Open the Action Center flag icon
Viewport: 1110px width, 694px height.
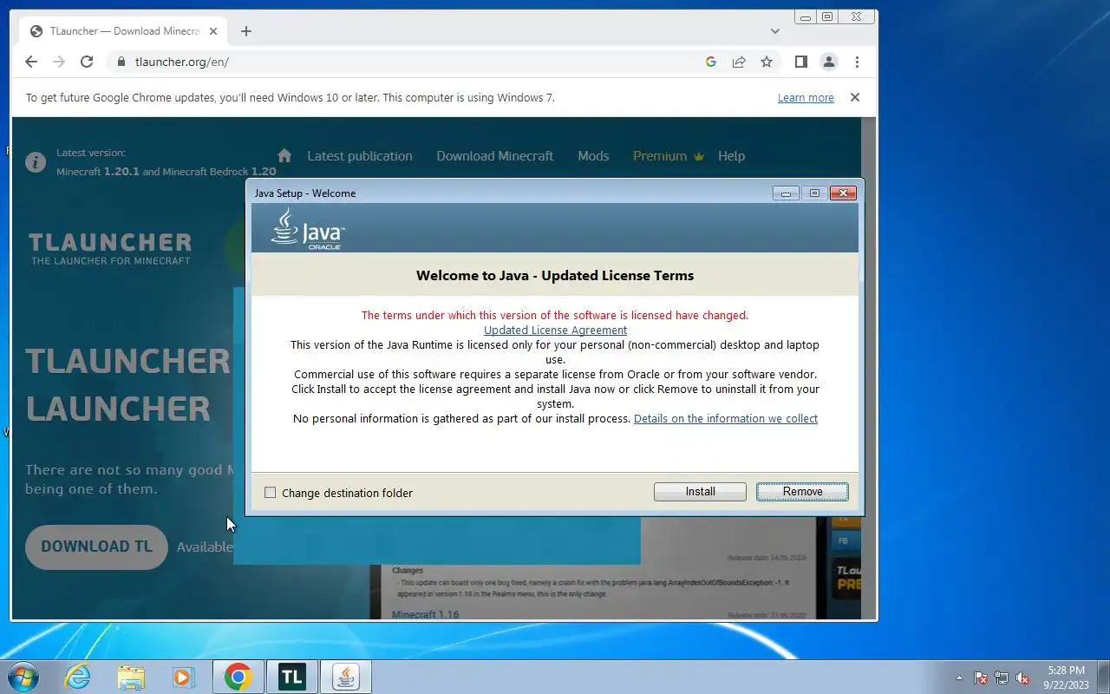pyautogui.click(x=981, y=678)
